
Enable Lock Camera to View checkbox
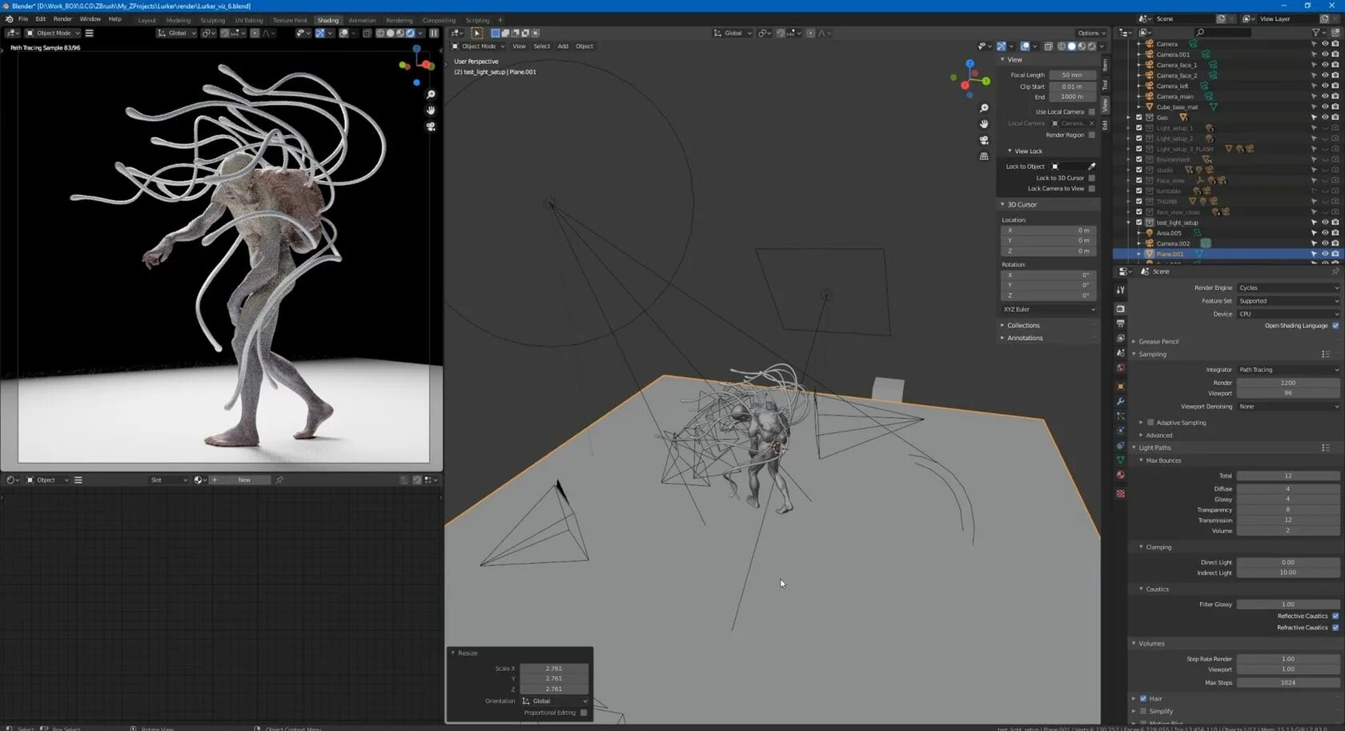pyautogui.click(x=1092, y=189)
